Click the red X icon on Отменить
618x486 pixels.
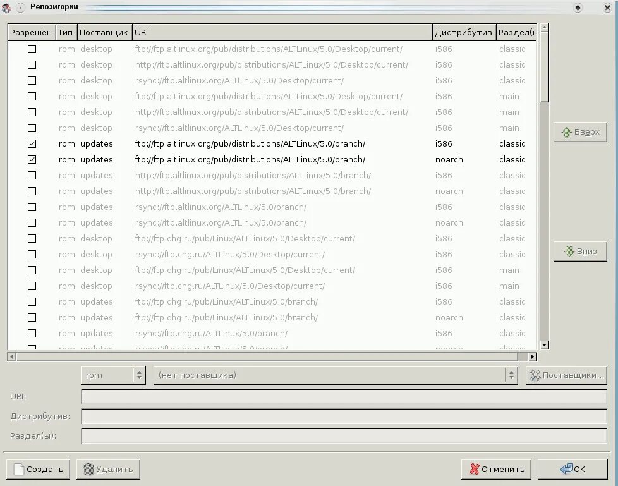pyautogui.click(x=475, y=470)
